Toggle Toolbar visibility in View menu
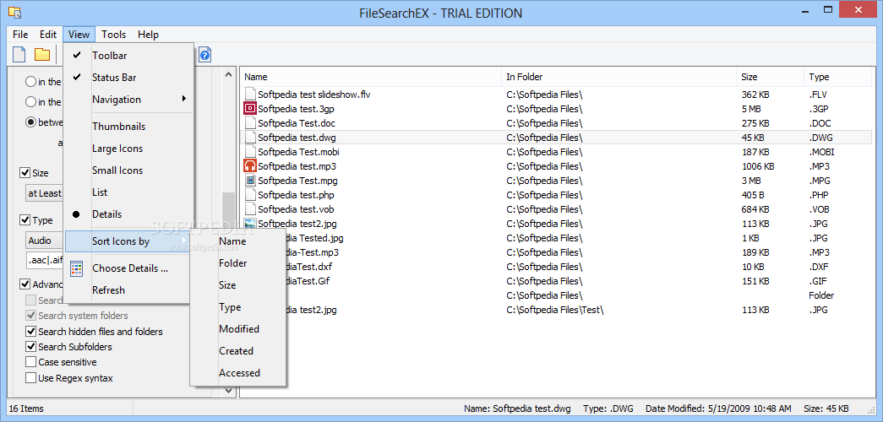Screen dimensions: 883x422 (128, 56)
